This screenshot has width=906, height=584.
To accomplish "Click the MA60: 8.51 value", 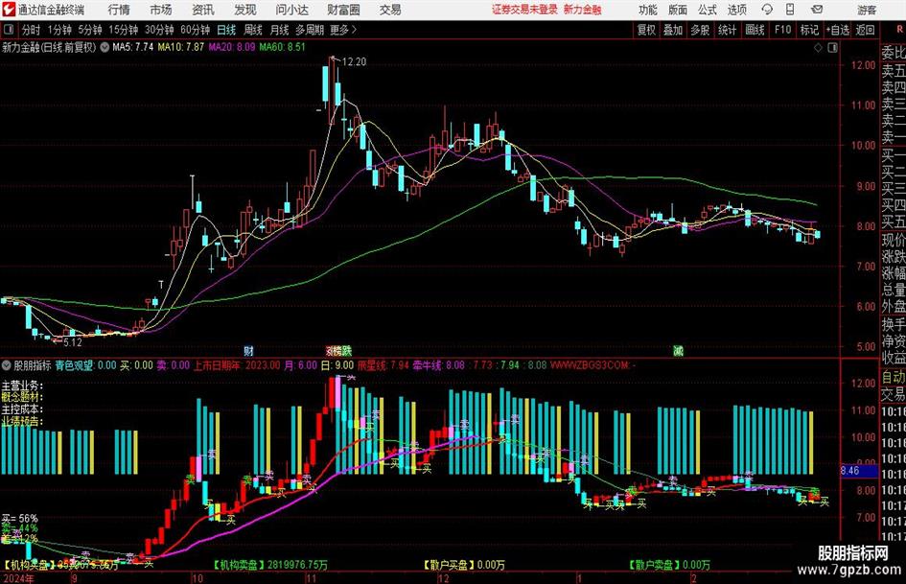I will [x=283, y=47].
